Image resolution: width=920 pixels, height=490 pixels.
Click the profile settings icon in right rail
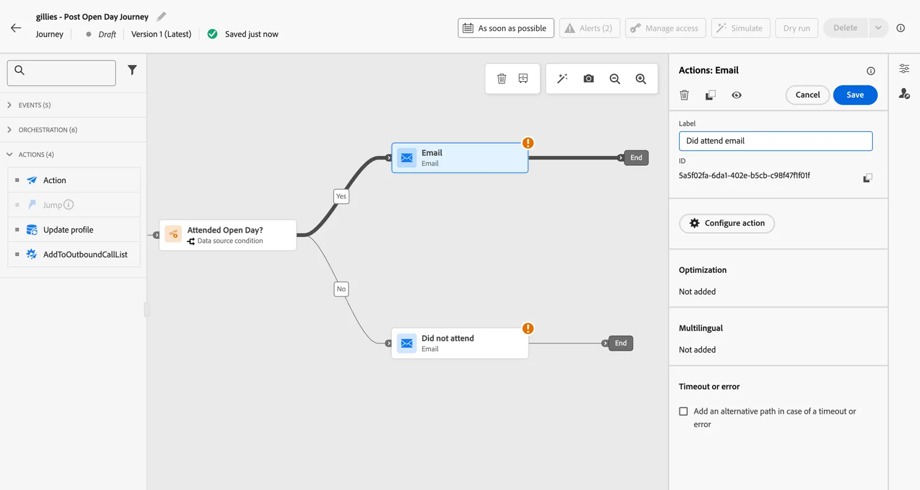coord(904,94)
